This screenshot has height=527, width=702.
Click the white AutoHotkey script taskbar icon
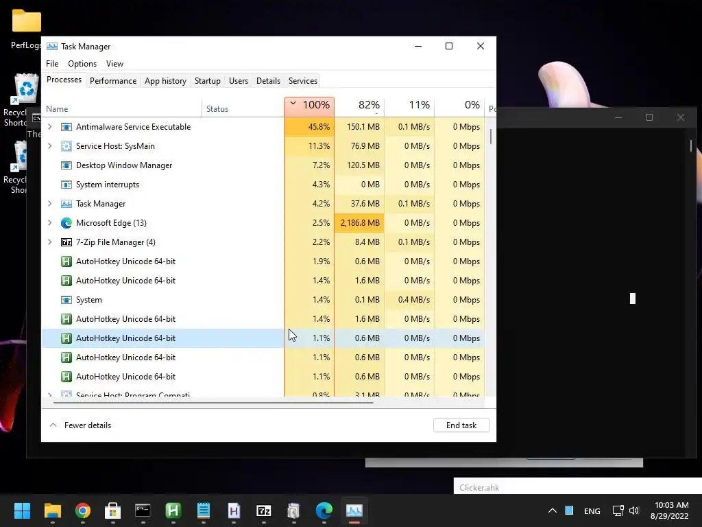pos(234,511)
